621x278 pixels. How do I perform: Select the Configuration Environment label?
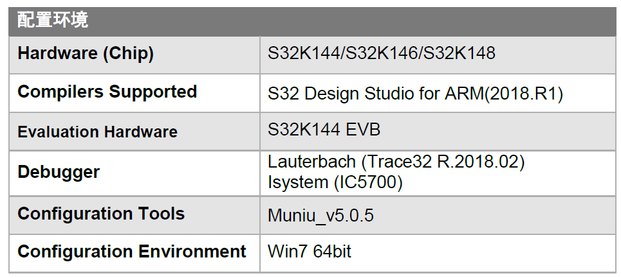coord(132,252)
